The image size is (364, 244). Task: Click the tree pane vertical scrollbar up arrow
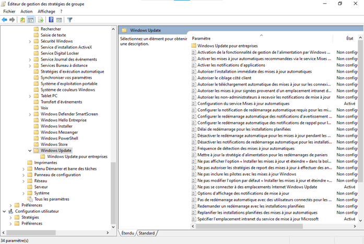113,29
